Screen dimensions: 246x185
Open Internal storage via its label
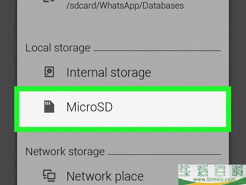[x=108, y=73]
